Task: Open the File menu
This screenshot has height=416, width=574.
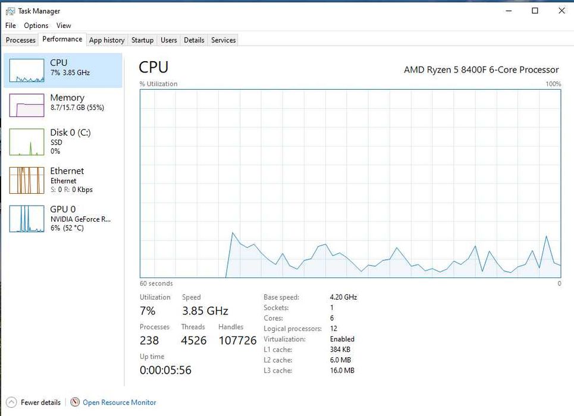Action: click(11, 26)
